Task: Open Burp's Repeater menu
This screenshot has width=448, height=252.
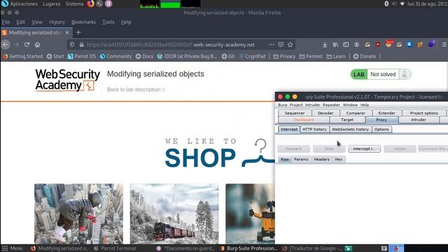Action: pyautogui.click(x=331, y=105)
